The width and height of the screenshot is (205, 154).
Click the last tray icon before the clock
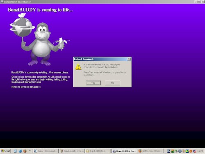[x=194, y=151]
